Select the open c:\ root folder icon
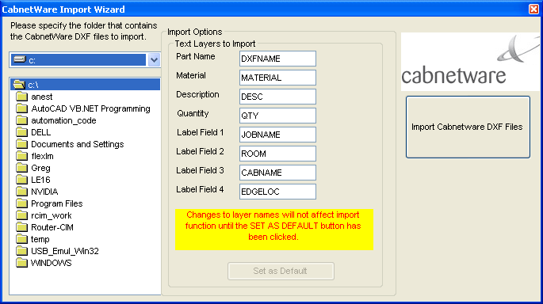This screenshot has height=304, width=543. click(x=19, y=85)
